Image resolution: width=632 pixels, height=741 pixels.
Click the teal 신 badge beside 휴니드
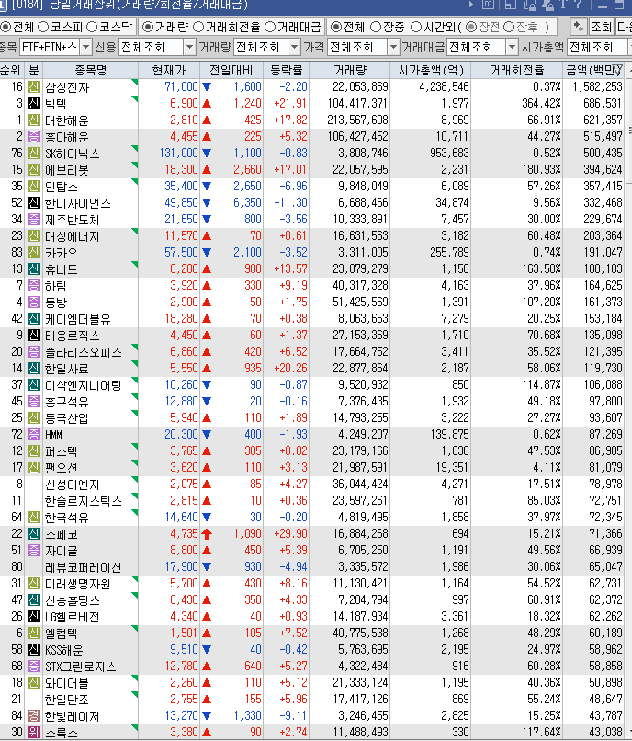click(x=34, y=268)
